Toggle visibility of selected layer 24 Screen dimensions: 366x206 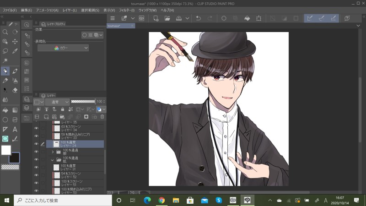point(36,144)
